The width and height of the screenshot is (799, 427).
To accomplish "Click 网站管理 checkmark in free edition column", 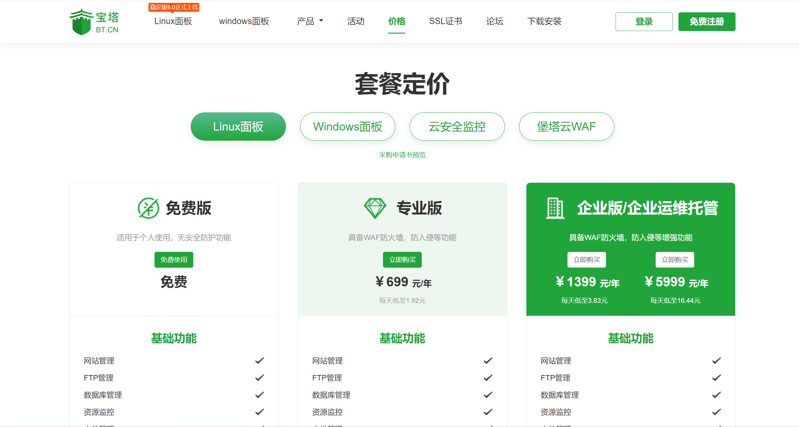I will [x=260, y=361].
